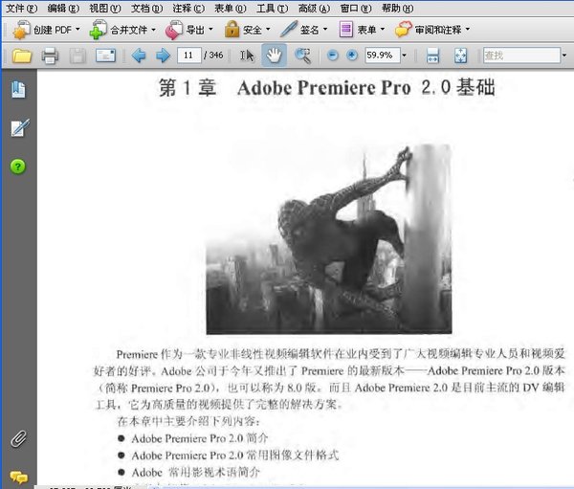This screenshot has height=489, width=574.
Task: Click bullet line 'Adobe 常用影视术语简介'
Action: 195,472
